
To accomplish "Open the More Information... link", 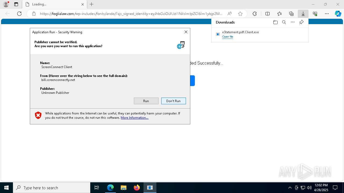I will click(135, 118).
